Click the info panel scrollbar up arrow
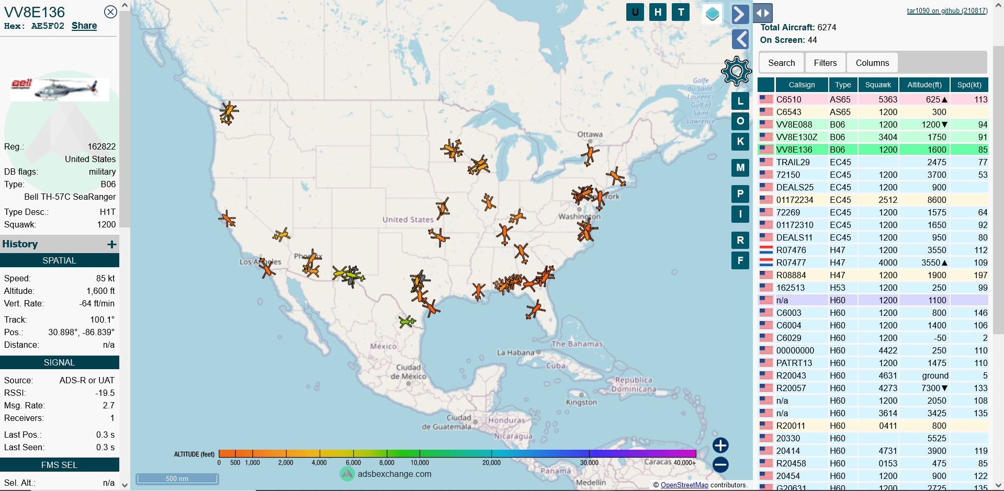 [125, 5]
